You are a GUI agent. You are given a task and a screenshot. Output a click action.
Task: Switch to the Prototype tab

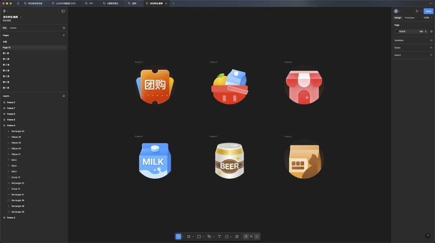click(409, 18)
